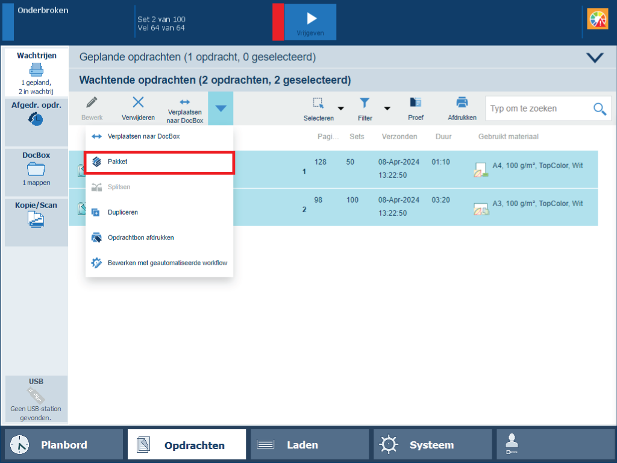Click Set 2 van 100 progress text
The height and width of the screenshot is (463, 617).
tap(161, 19)
